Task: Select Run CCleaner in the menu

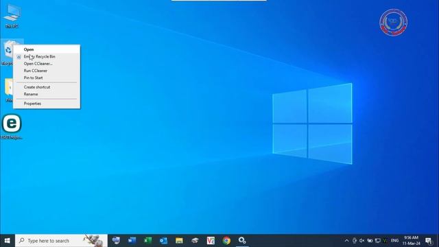Action: click(47, 71)
